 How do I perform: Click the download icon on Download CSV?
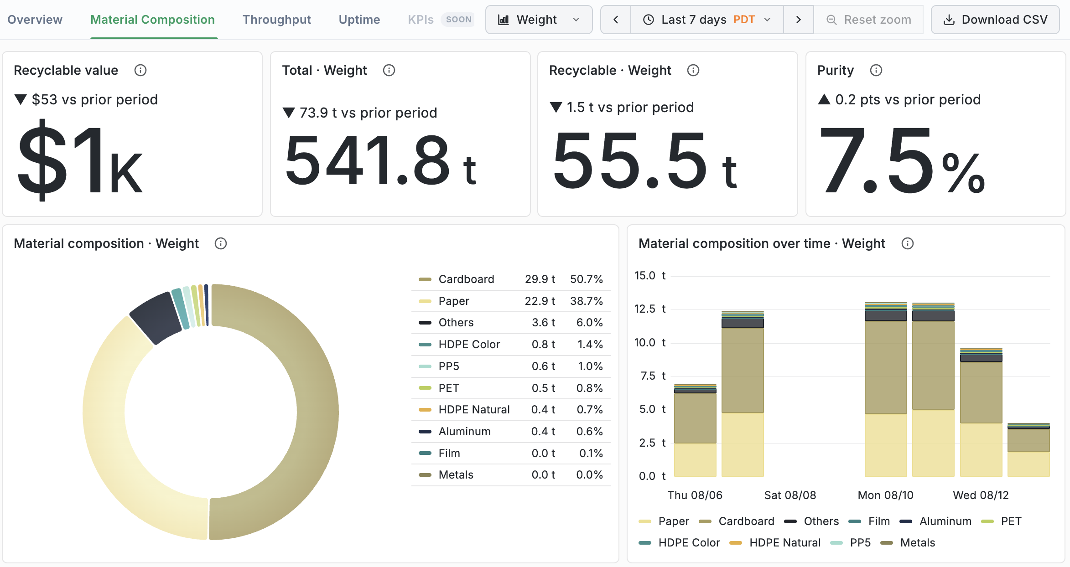click(x=949, y=20)
